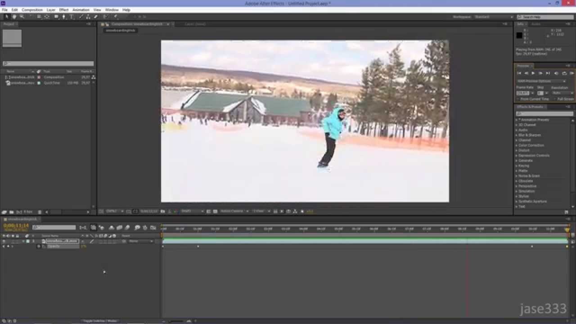
Task: Click the new folder icon in Project panel
Action: (11, 212)
